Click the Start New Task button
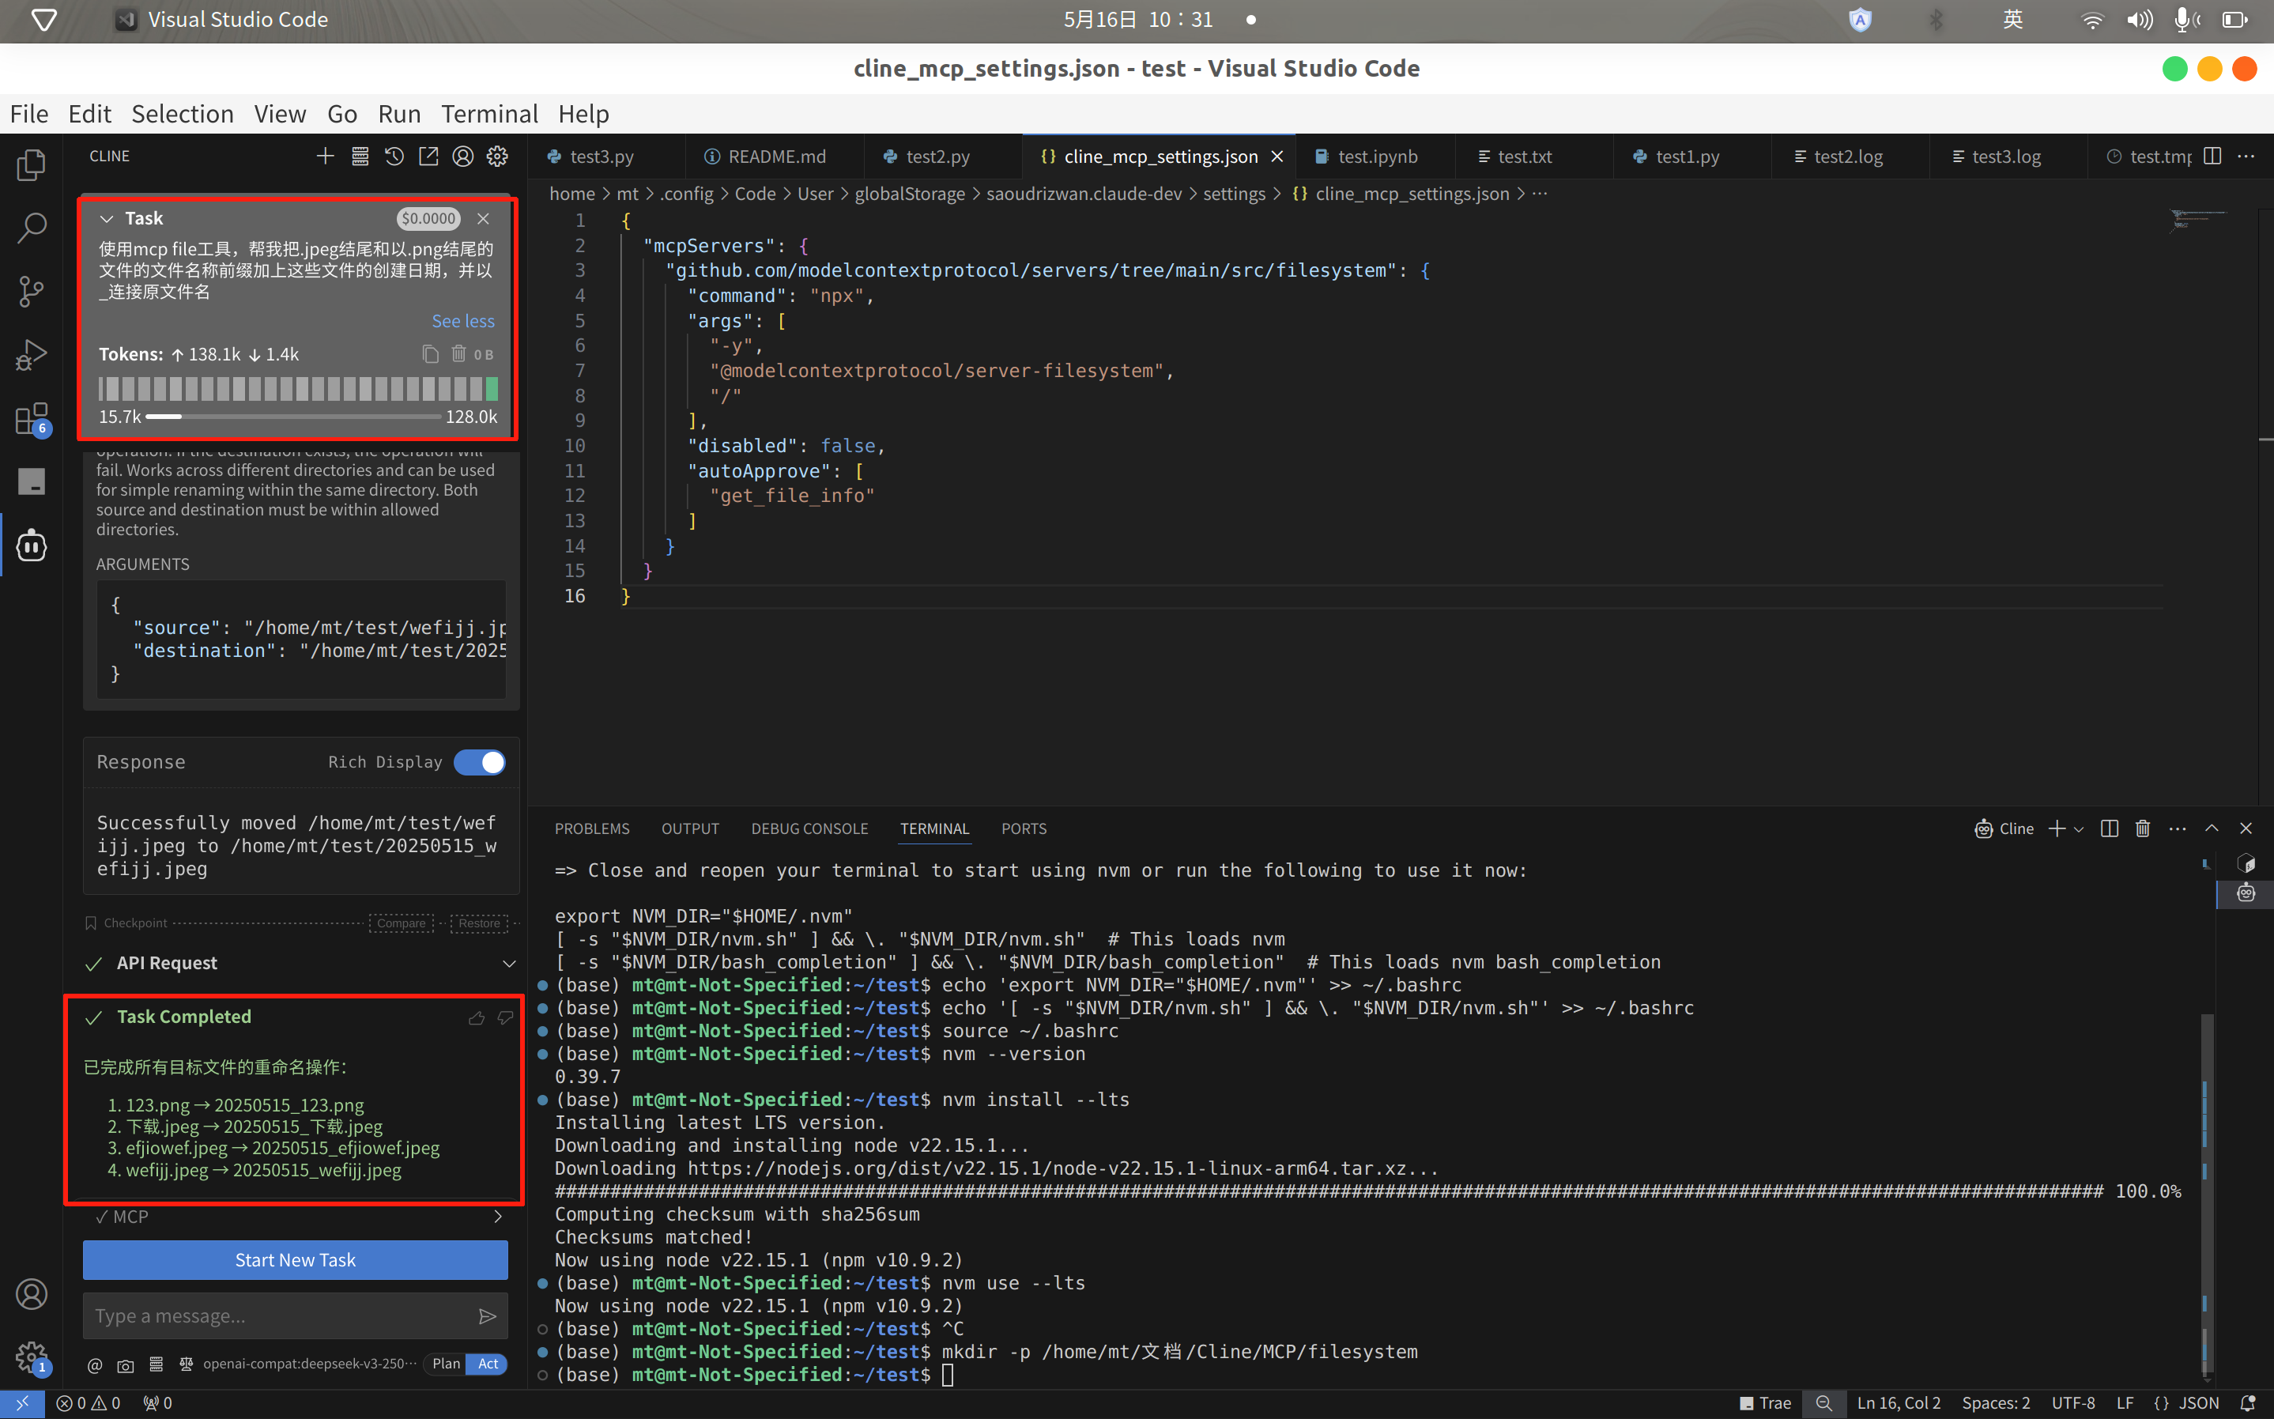The image size is (2274, 1419). coord(295,1259)
